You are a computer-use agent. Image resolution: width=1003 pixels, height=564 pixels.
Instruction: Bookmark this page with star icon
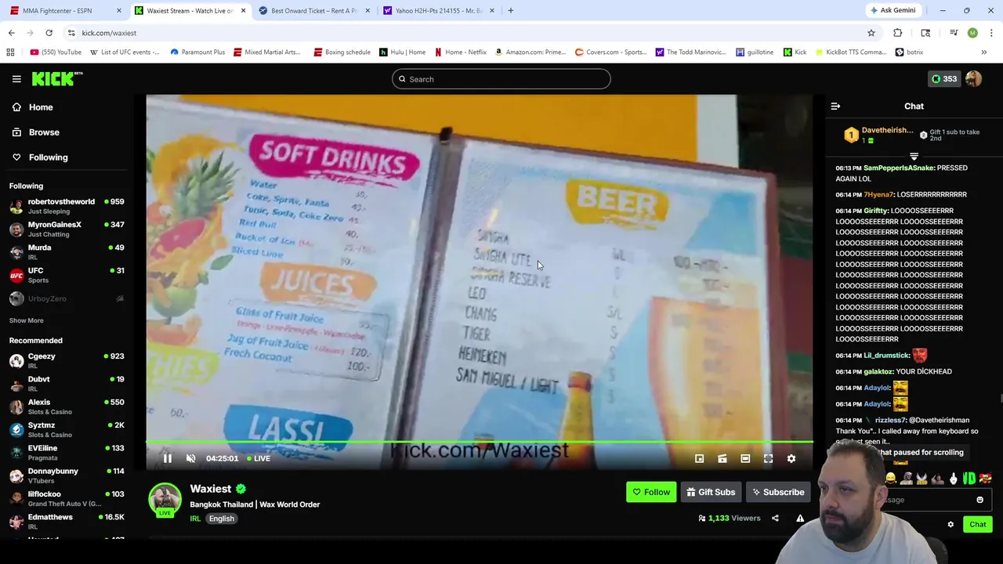[x=871, y=33]
